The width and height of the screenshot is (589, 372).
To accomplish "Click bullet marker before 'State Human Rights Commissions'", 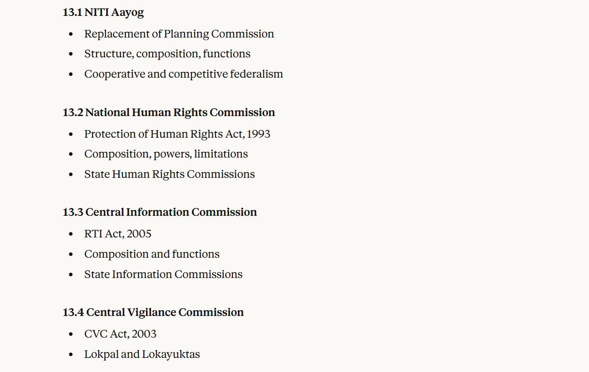I will click(71, 175).
